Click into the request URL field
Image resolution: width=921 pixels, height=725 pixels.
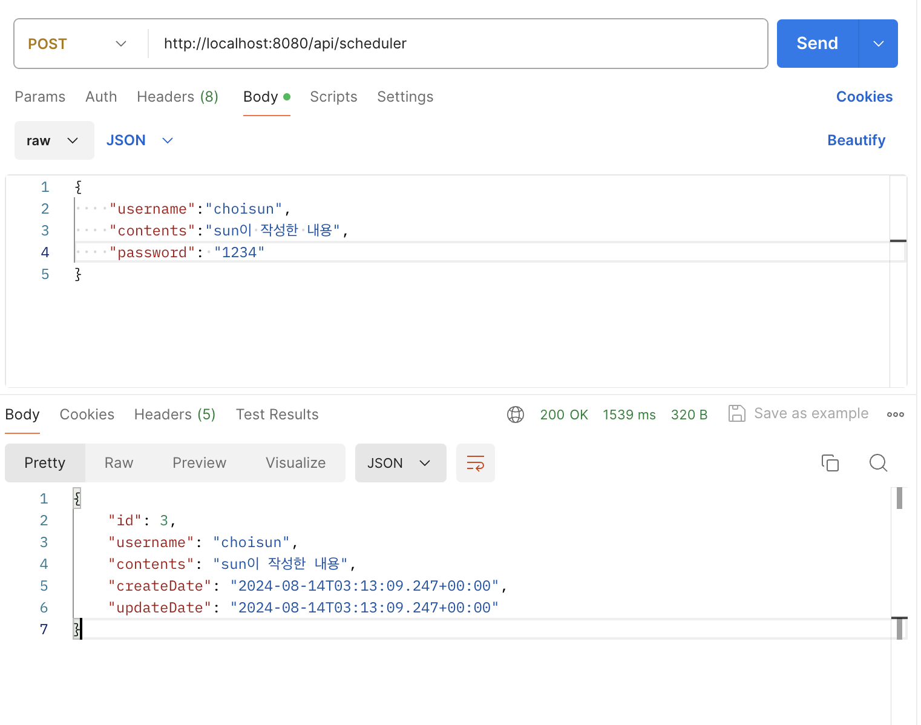(454, 44)
